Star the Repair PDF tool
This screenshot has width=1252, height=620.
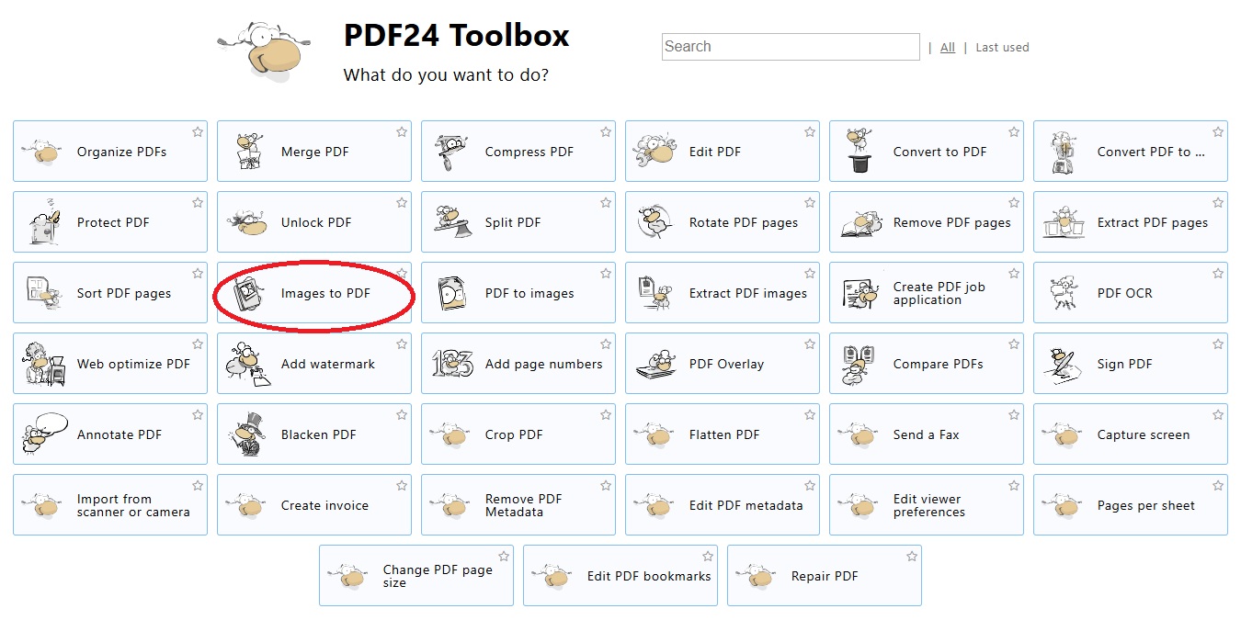click(912, 557)
